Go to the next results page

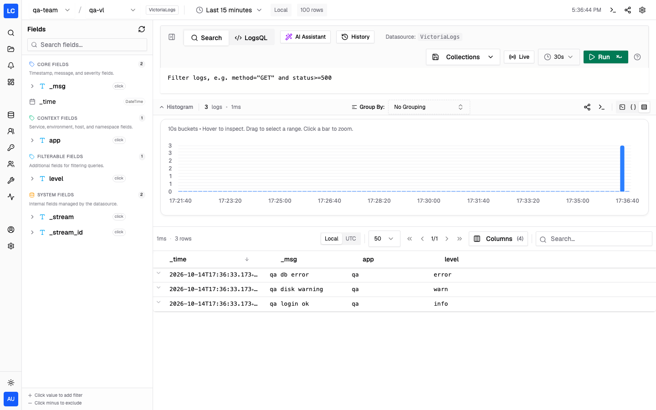coord(447,239)
